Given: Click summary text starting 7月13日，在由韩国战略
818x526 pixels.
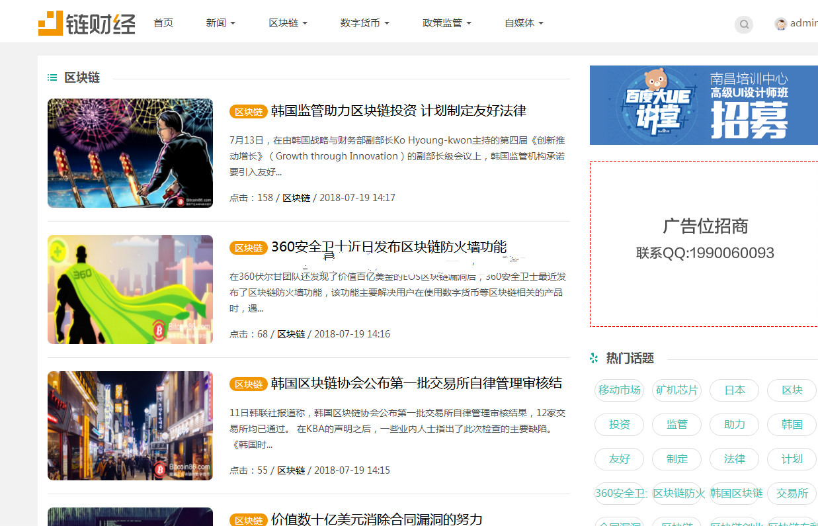Looking at the screenshot, I should coord(397,156).
